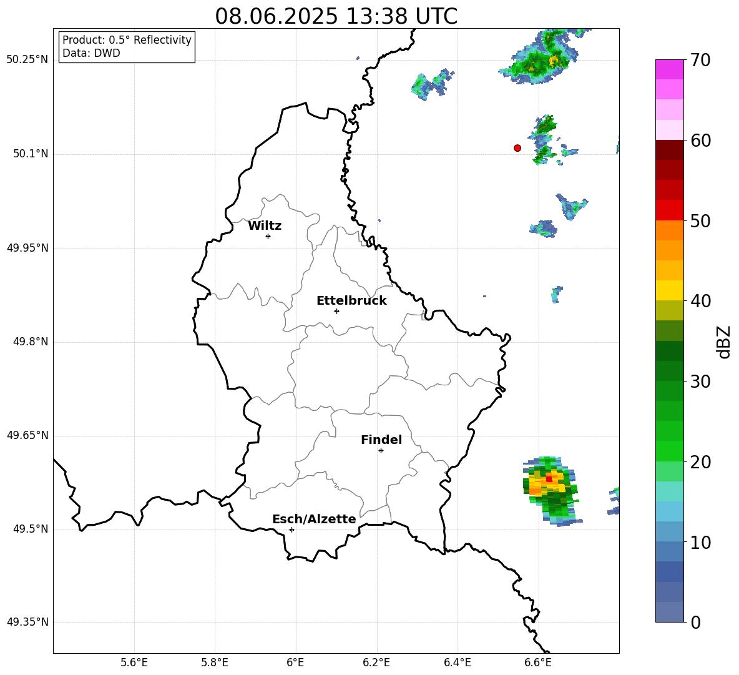
Task: Click the title "08.06.2025 13:38 UTC"
Action: (x=336, y=16)
